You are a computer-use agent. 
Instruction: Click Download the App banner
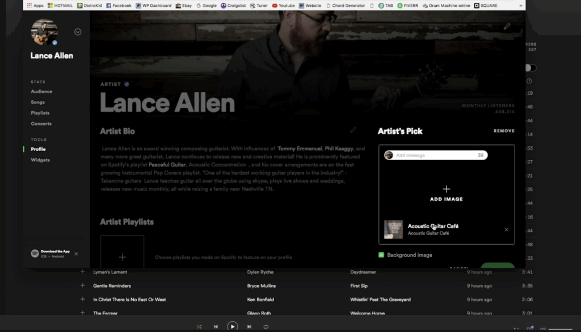coord(50,254)
